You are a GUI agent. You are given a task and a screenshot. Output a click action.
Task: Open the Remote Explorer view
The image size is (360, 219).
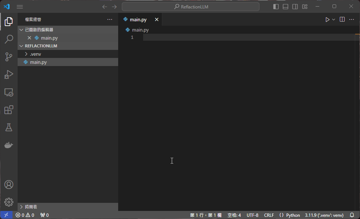click(9, 92)
